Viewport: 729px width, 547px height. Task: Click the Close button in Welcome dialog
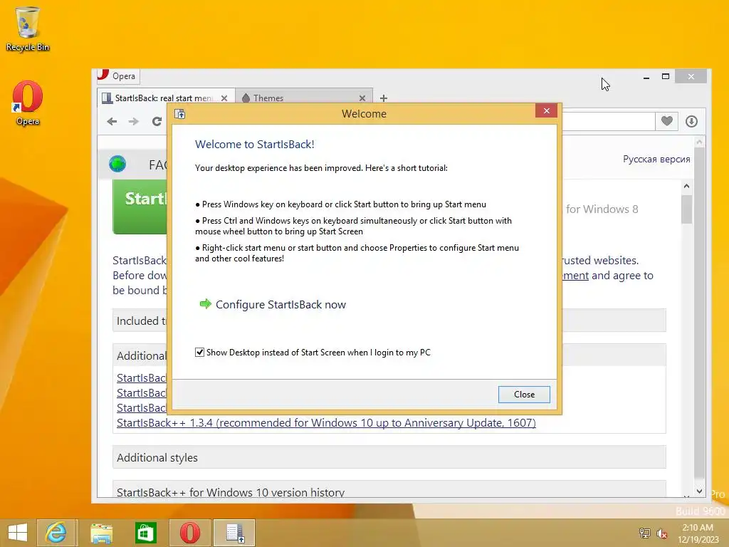[x=524, y=395]
